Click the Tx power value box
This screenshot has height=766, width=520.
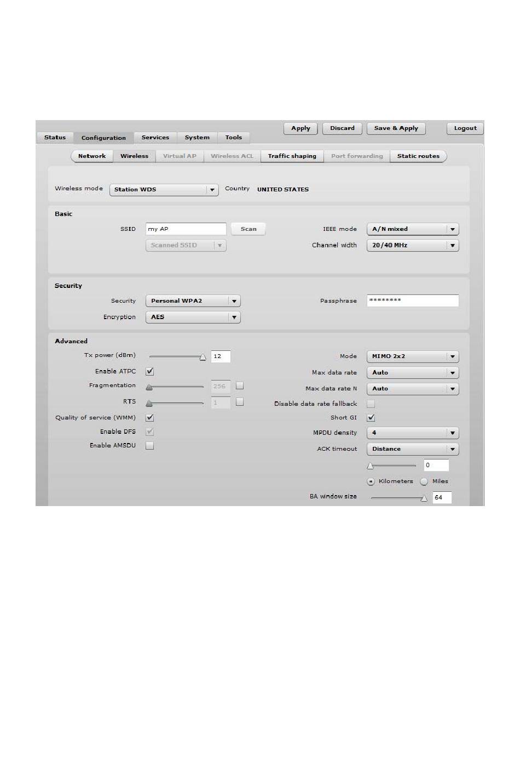(221, 356)
